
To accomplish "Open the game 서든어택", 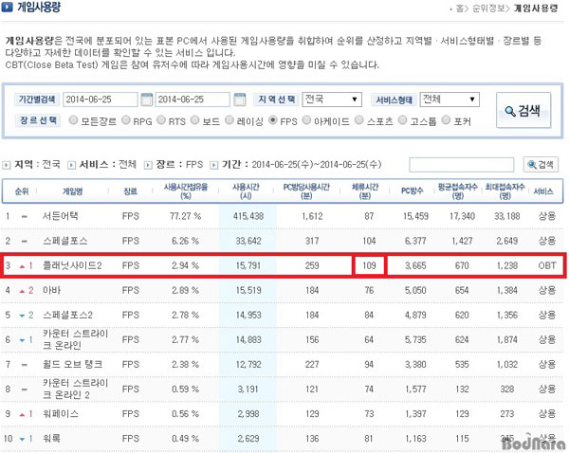I will coord(61,216).
